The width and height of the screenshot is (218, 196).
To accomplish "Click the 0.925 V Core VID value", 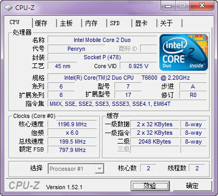I will click(x=139, y=66).
